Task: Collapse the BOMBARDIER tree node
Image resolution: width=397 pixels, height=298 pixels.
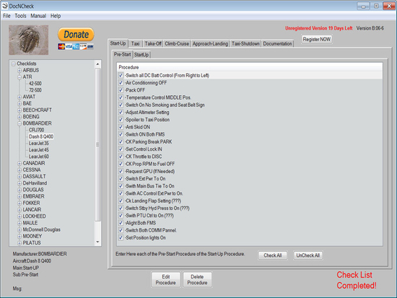Action: (19, 123)
